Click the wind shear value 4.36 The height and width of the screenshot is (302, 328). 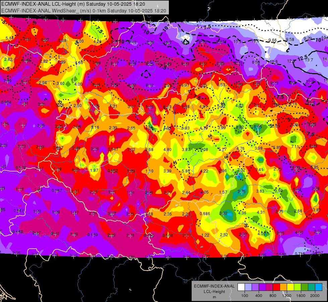tap(242, 213)
